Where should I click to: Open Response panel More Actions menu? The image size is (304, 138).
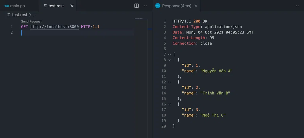click(x=297, y=6)
